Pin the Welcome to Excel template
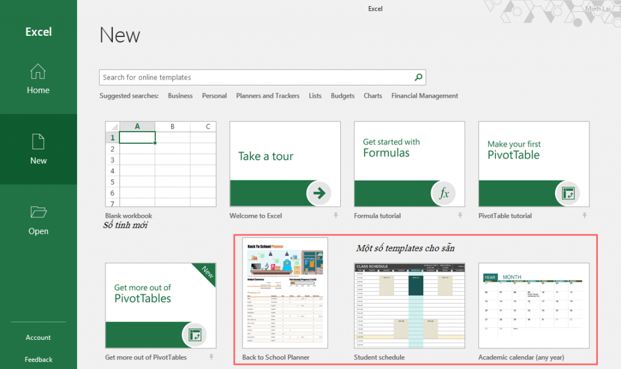 click(335, 215)
